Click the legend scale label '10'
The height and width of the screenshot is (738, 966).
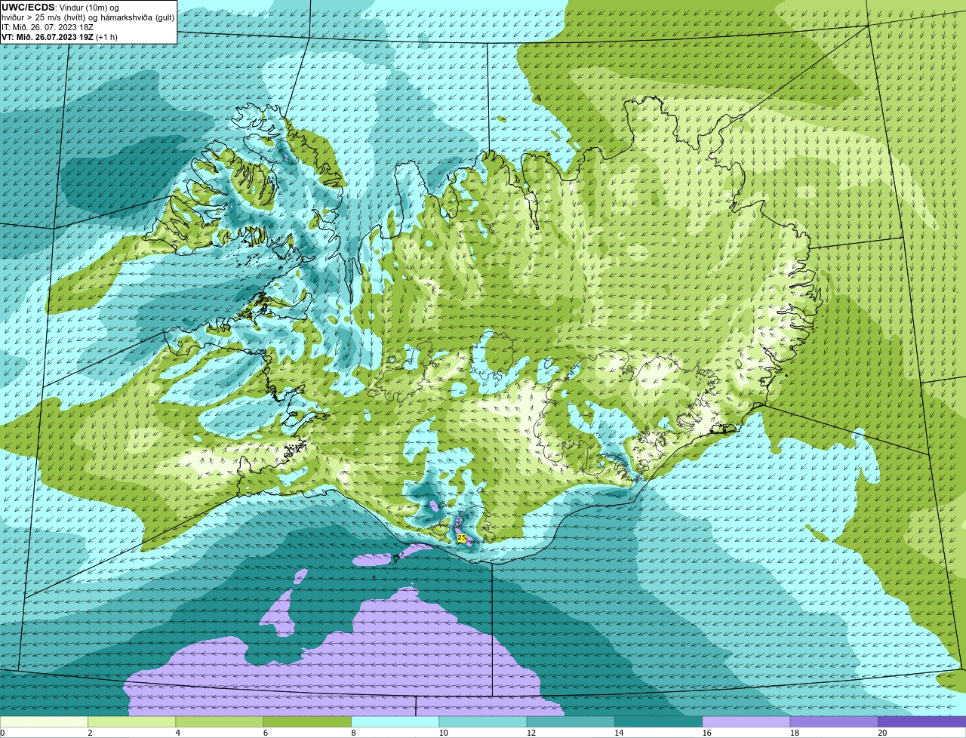coord(443,733)
